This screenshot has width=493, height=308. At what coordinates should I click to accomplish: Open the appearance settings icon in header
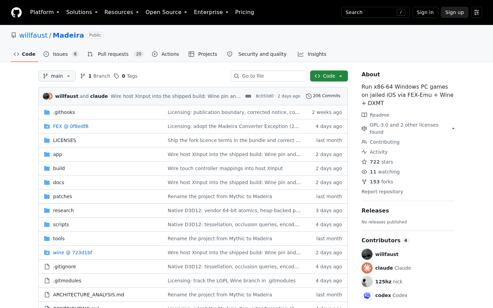coord(477,12)
